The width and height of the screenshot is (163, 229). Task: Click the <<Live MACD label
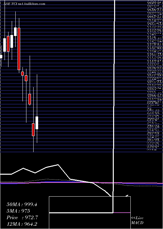[x=137, y=220]
